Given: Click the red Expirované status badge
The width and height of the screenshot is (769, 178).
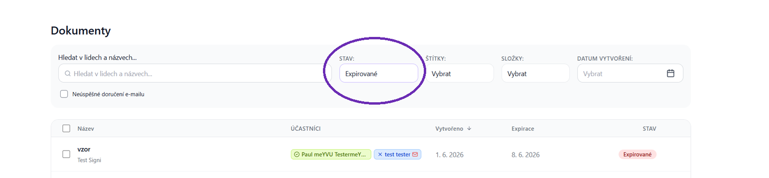Looking at the screenshot, I should pos(637,154).
